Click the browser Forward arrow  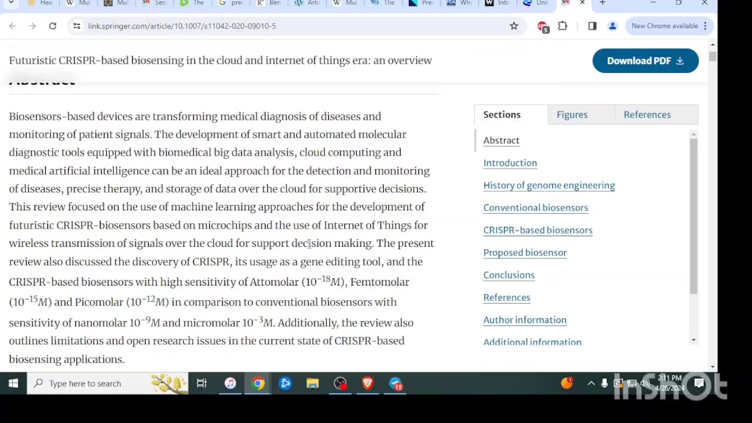pyautogui.click(x=32, y=26)
